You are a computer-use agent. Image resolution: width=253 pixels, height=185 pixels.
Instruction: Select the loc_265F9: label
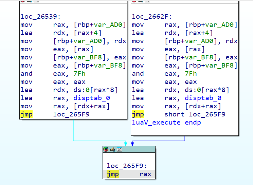(x=127, y=166)
